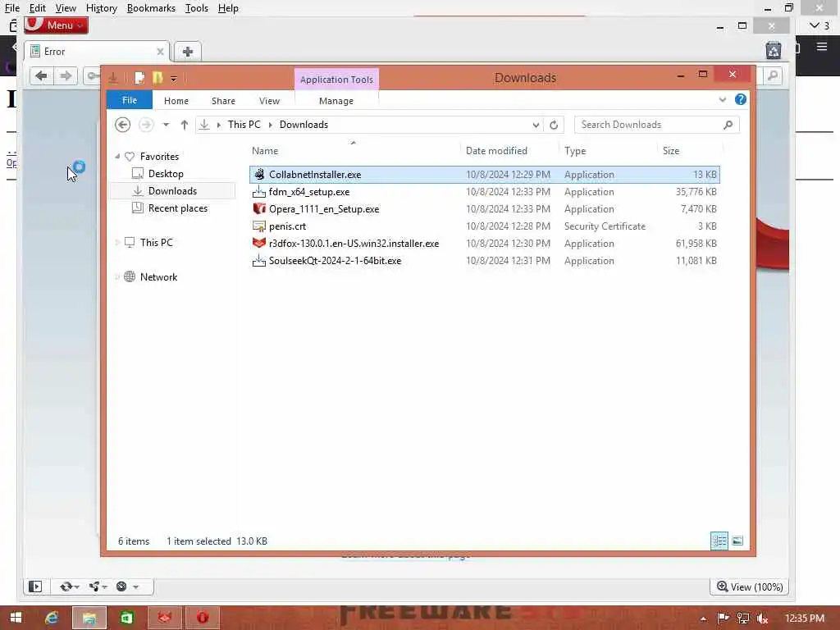Select the Manage ribbon tab
This screenshot has height=630, width=840.
(x=336, y=101)
